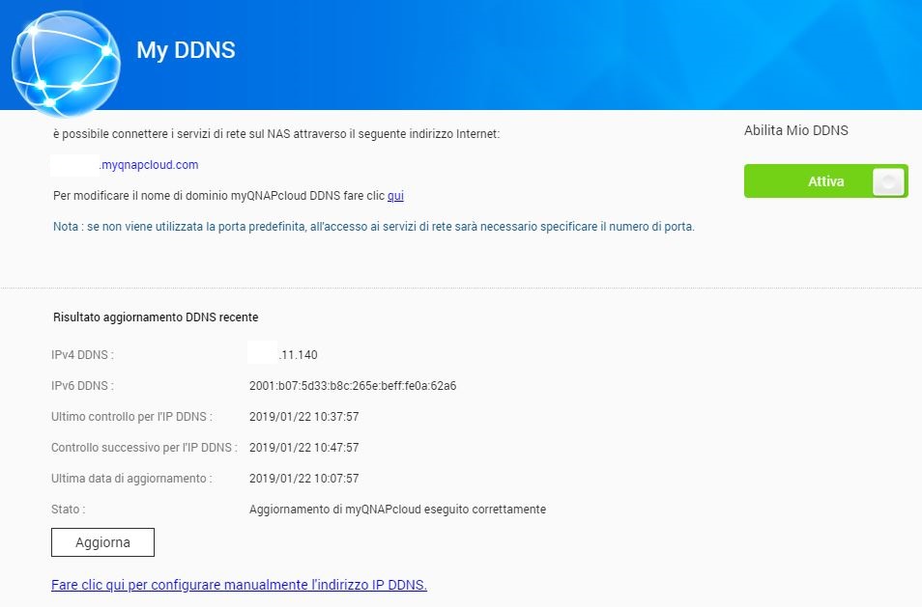This screenshot has height=607, width=922.
Task: Disable the Attiva DDNS toggle
Action: tap(824, 181)
